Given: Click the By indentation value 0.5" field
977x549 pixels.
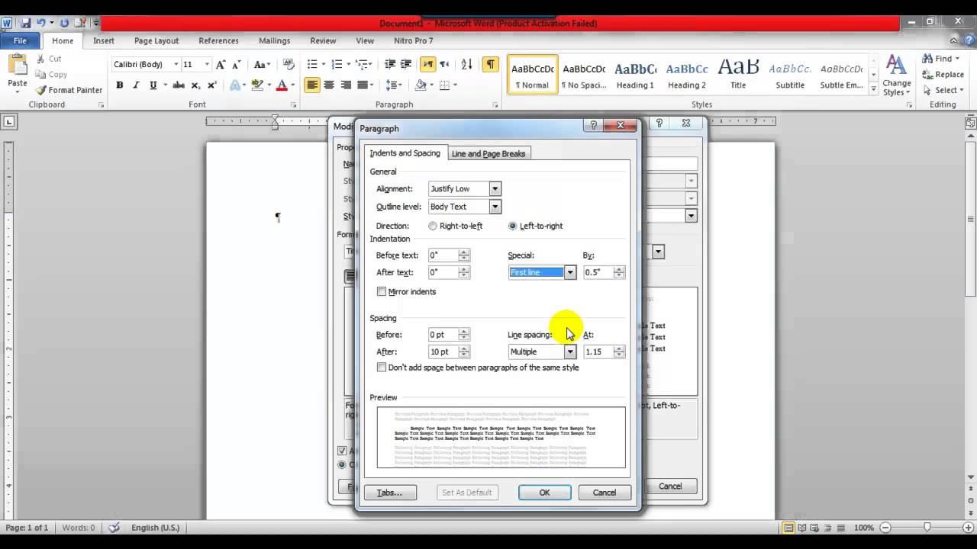Looking at the screenshot, I should click(598, 273).
